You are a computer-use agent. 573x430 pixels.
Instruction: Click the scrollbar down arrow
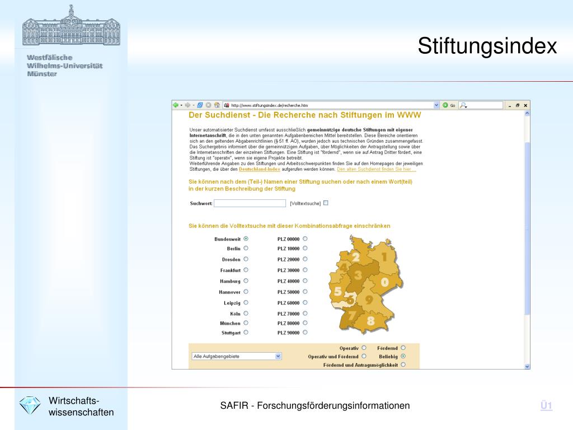527,366
